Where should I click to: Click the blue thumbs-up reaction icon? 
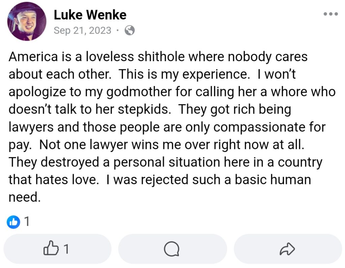tap(13, 222)
